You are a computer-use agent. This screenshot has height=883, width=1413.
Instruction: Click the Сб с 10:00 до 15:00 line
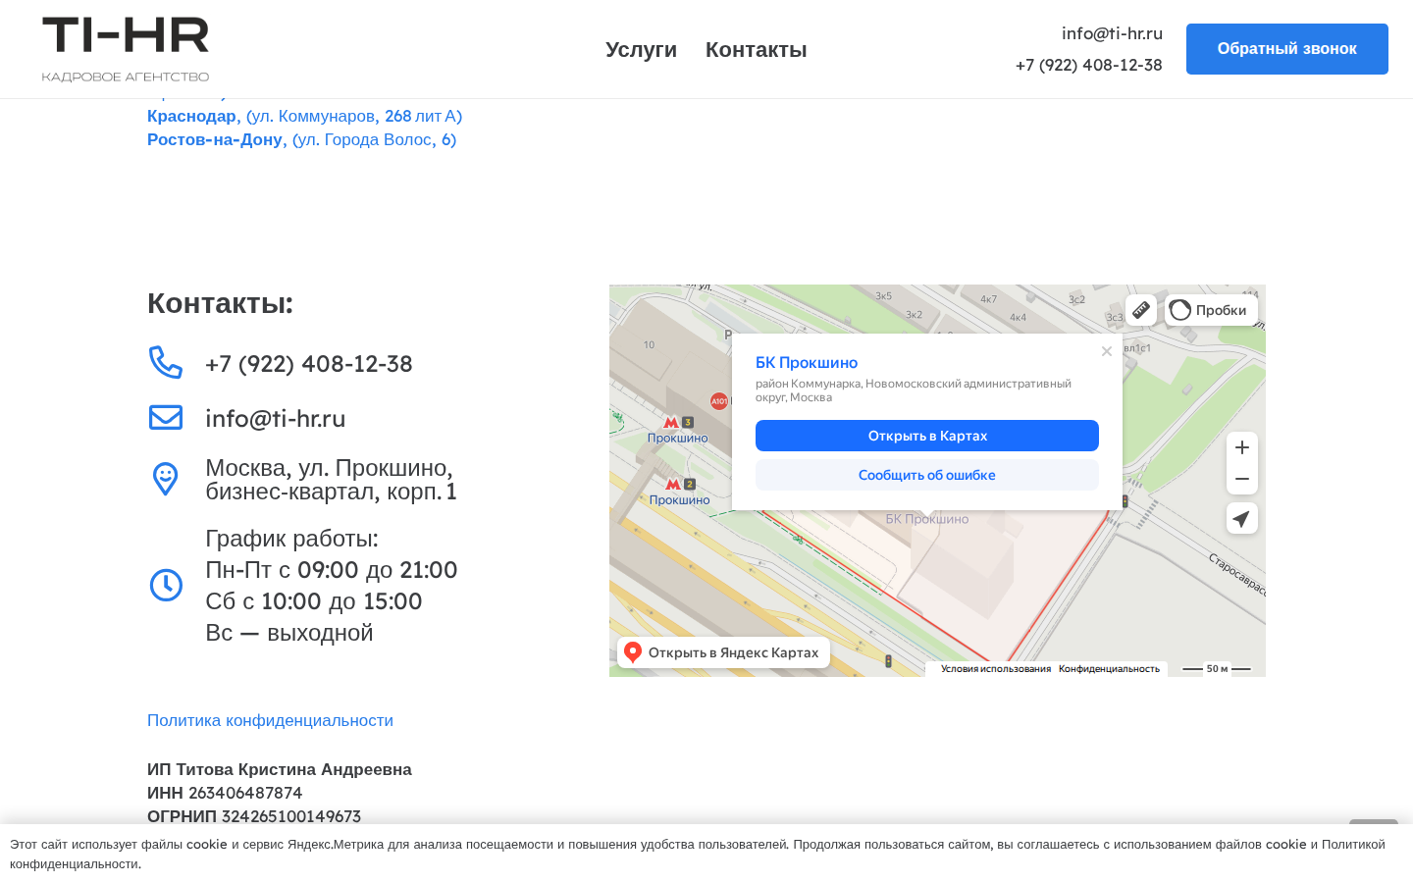tap(314, 601)
